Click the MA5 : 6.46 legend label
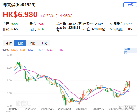This screenshot has width=138, height=112. coord(18,50)
